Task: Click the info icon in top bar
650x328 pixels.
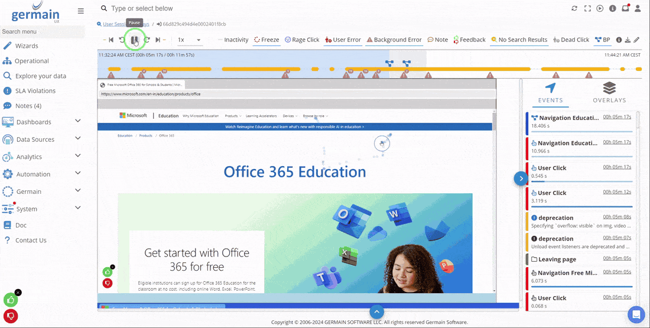Action: point(612,8)
